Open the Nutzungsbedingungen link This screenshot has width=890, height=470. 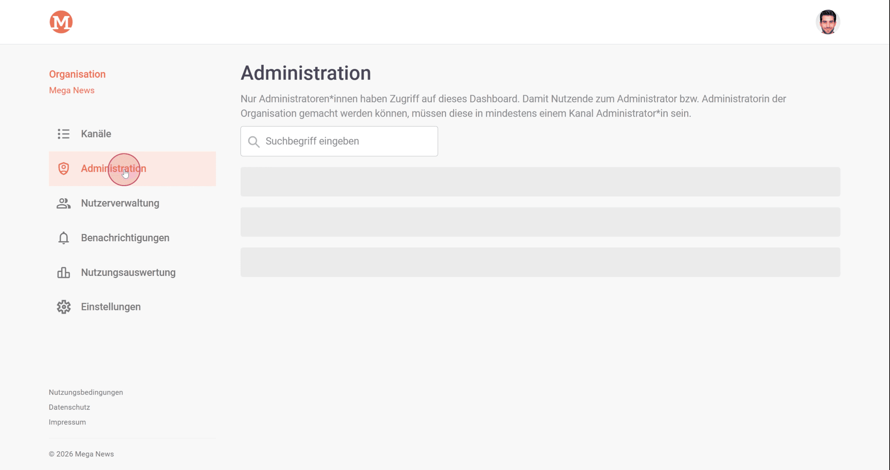pyautogui.click(x=86, y=392)
